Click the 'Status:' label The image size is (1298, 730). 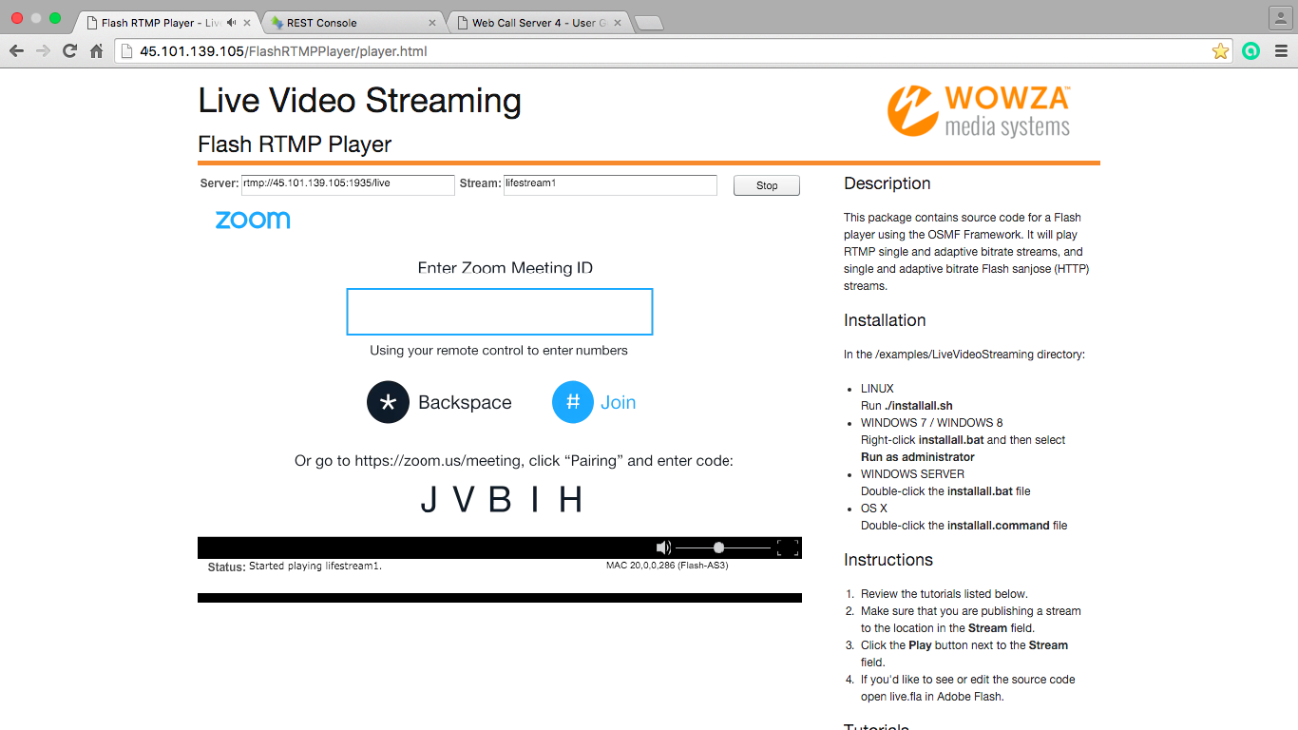pos(226,567)
